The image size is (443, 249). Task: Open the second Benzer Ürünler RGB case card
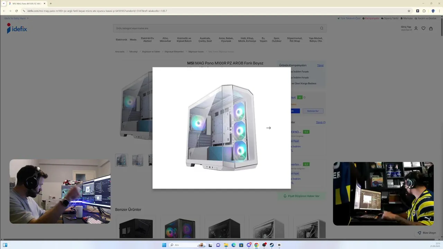[x=180, y=228]
